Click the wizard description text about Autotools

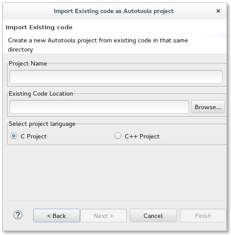98,45
